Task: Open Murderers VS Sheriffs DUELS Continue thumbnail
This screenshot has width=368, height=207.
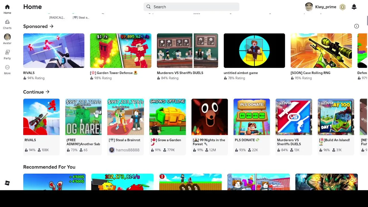Action: 294,117
